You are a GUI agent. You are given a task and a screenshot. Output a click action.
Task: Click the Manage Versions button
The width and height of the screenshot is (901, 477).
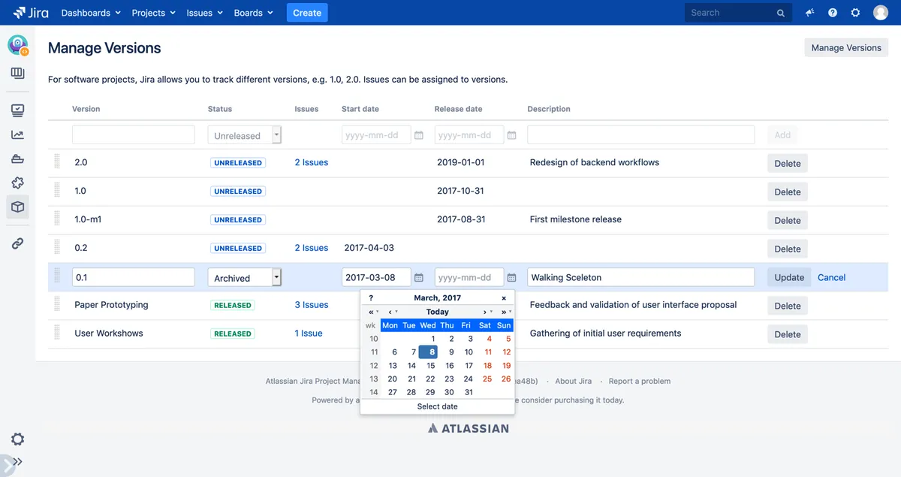pyautogui.click(x=846, y=47)
